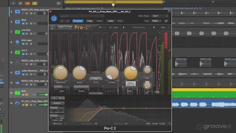The width and height of the screenshot is (236, 133).
Task: Open the plugin preset name dropdown
Action: pos(82,16)
